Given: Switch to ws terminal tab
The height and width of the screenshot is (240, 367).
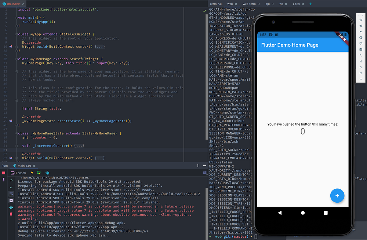Looking at the screenshot, I should click(x=281, y=4).
